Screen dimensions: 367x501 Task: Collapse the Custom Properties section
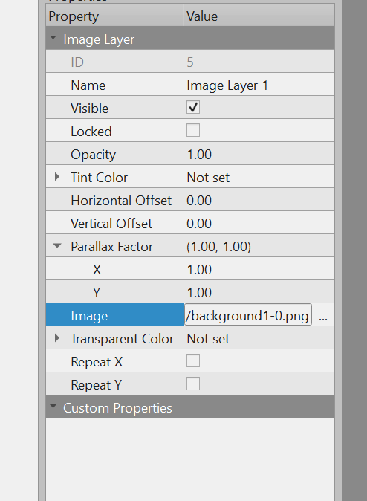[53, 407]
